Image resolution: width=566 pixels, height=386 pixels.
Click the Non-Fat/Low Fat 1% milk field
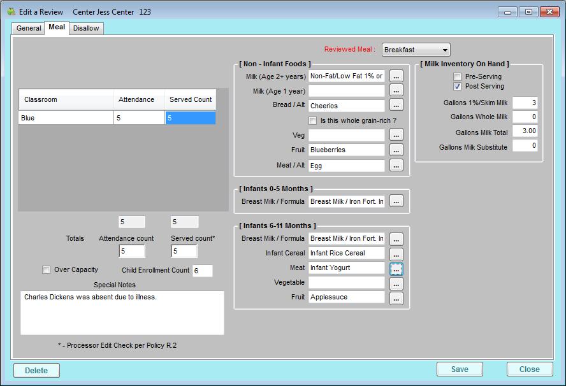pyautogui.click(x=347, y=76)
